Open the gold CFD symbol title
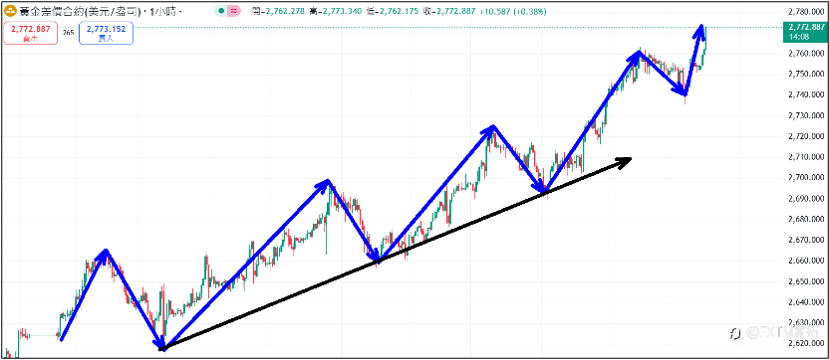 (80, 12)
